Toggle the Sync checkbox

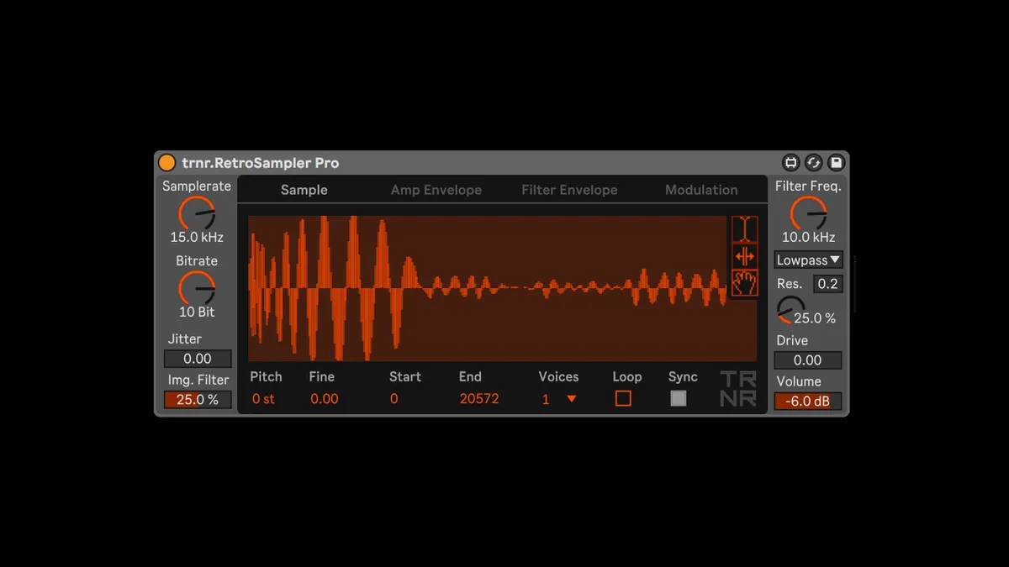click(x=679, y=398)
